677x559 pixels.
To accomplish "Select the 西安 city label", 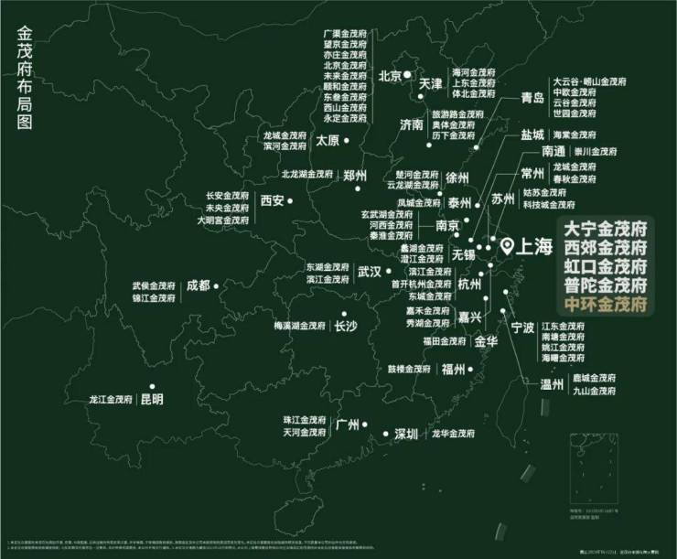I will pos(272,200).
